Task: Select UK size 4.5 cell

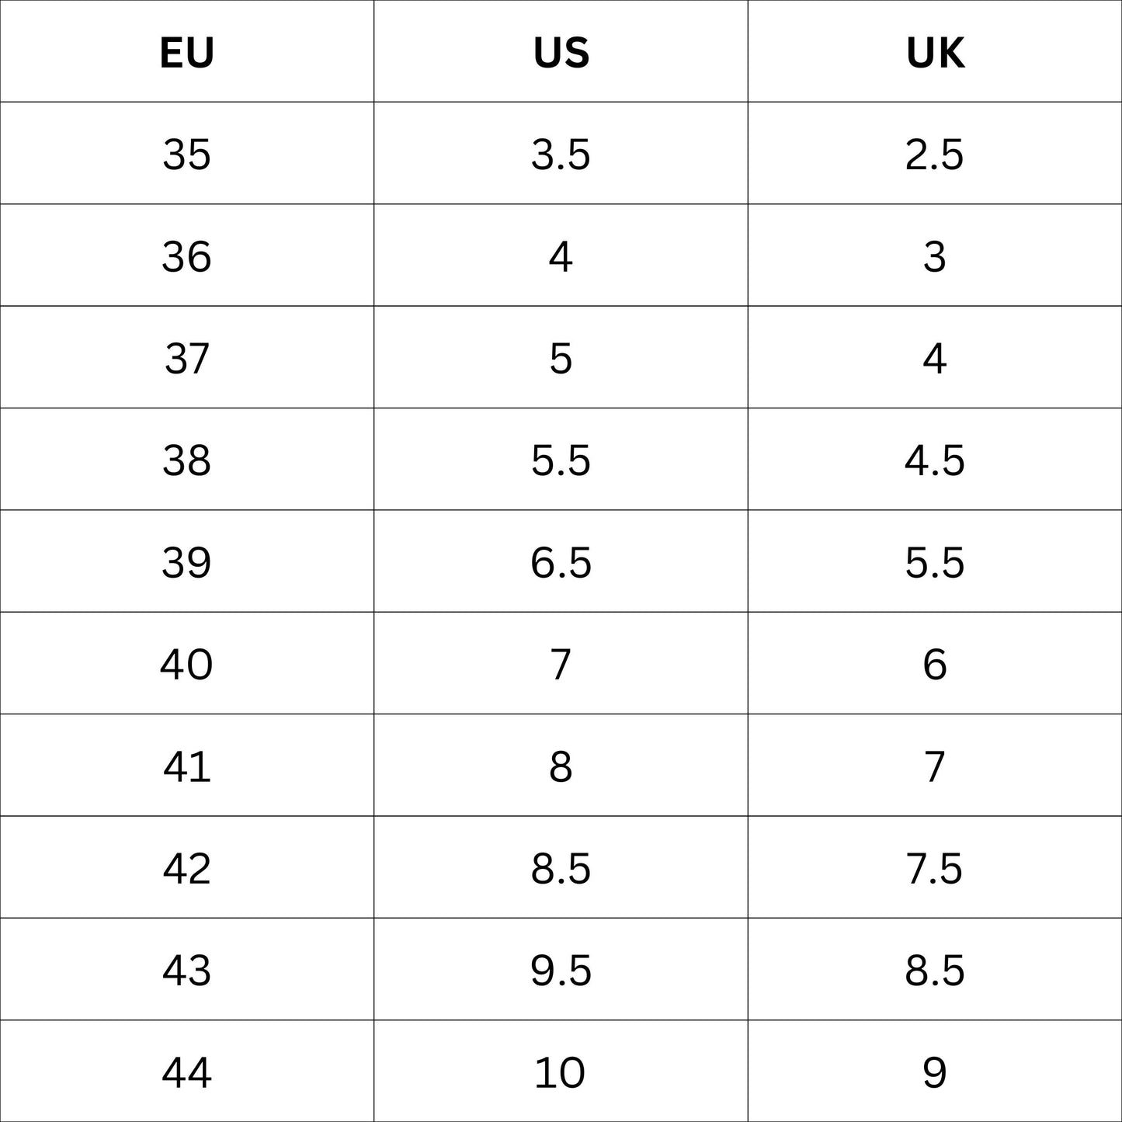Action: point(935,460)
